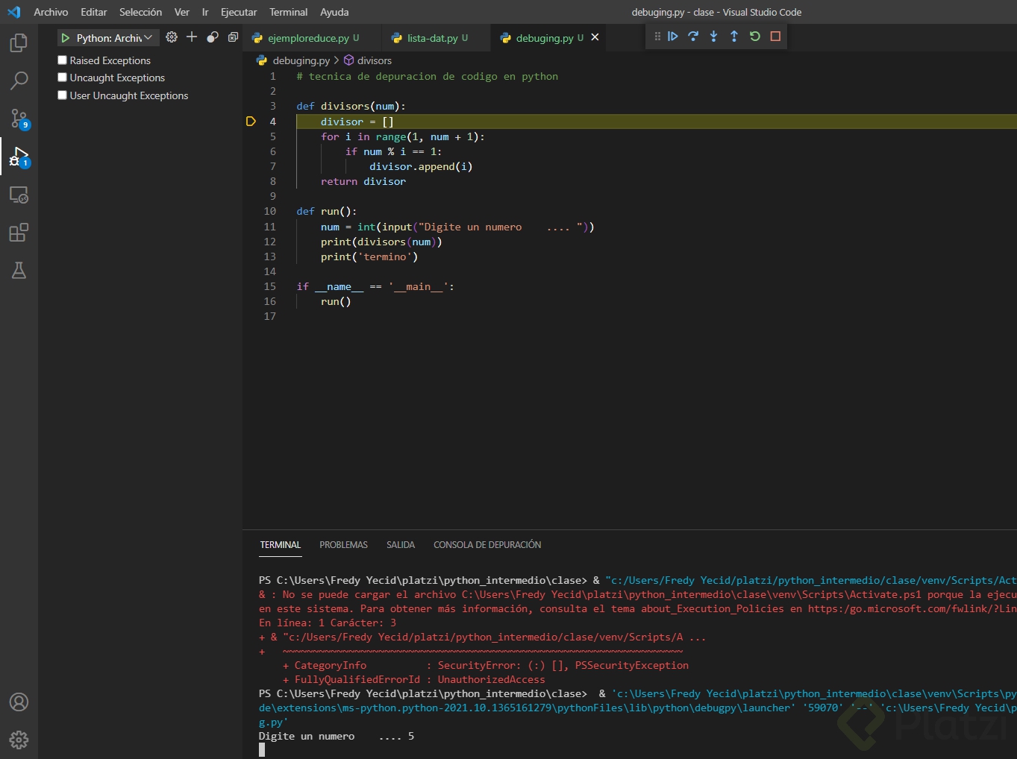Open the Search view in activity bar
1017x759 pixels.
(19, 81)
